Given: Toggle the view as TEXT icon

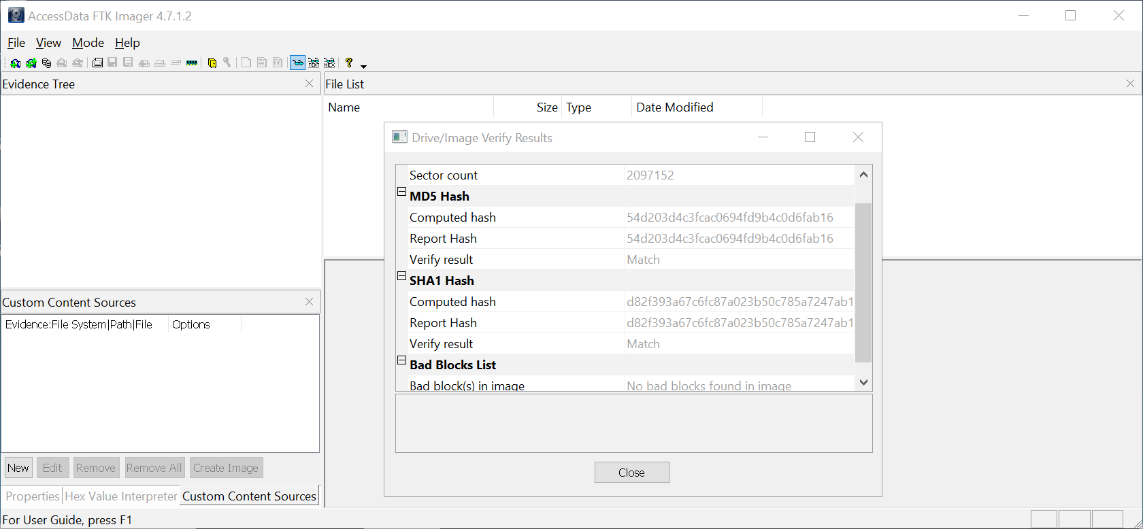Looking at the screenshot, I should coord(314,63).
